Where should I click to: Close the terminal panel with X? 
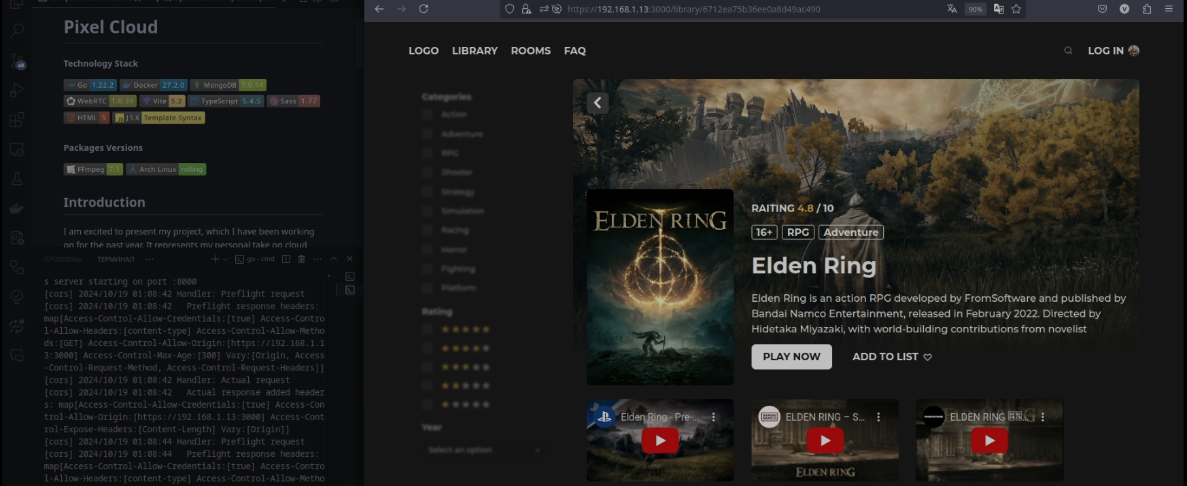(349, 259)
